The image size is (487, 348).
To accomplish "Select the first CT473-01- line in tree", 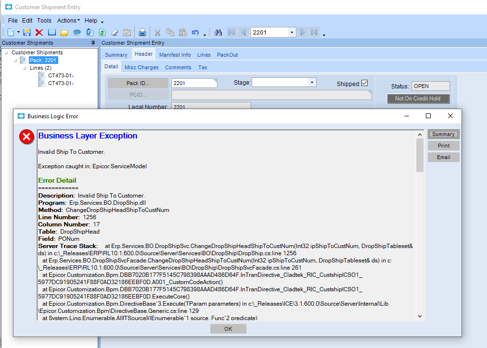I will tap(61, 75).
